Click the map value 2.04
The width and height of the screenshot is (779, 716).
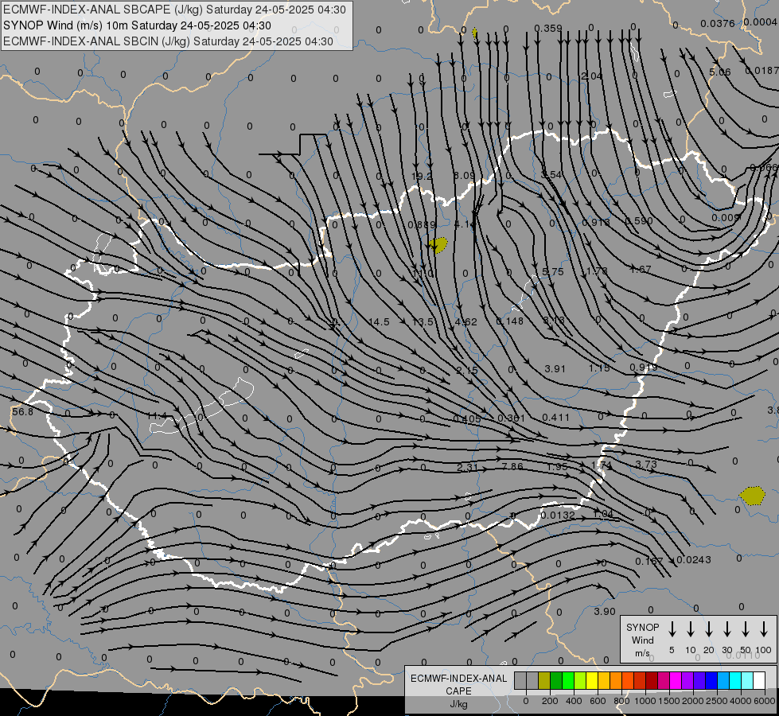[592, 76]
